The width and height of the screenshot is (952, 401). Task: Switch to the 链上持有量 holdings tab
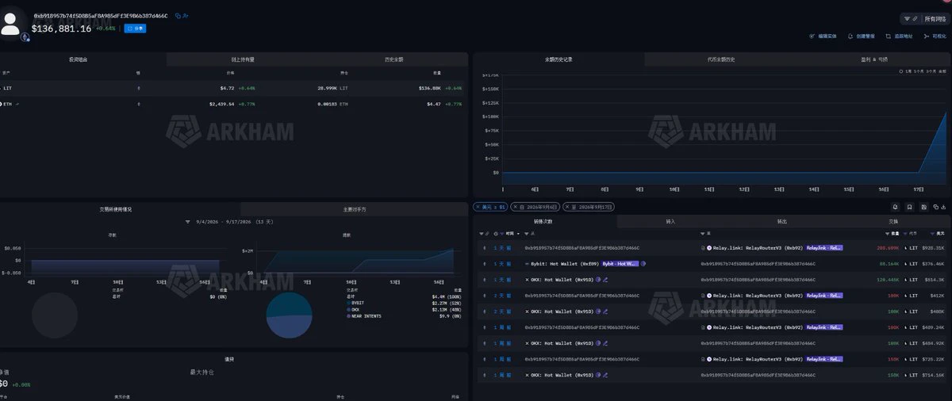tap(243, 59)
